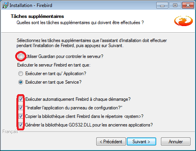This screenshot has height=151, width=196.
Task: Minimize the Firebird installer window
Action: tap(162, 5)
